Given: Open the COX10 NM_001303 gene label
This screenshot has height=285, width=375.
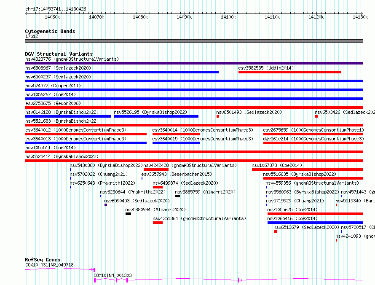Looking at the screenshot, I should pyautogui.click(x=112, y=275).
